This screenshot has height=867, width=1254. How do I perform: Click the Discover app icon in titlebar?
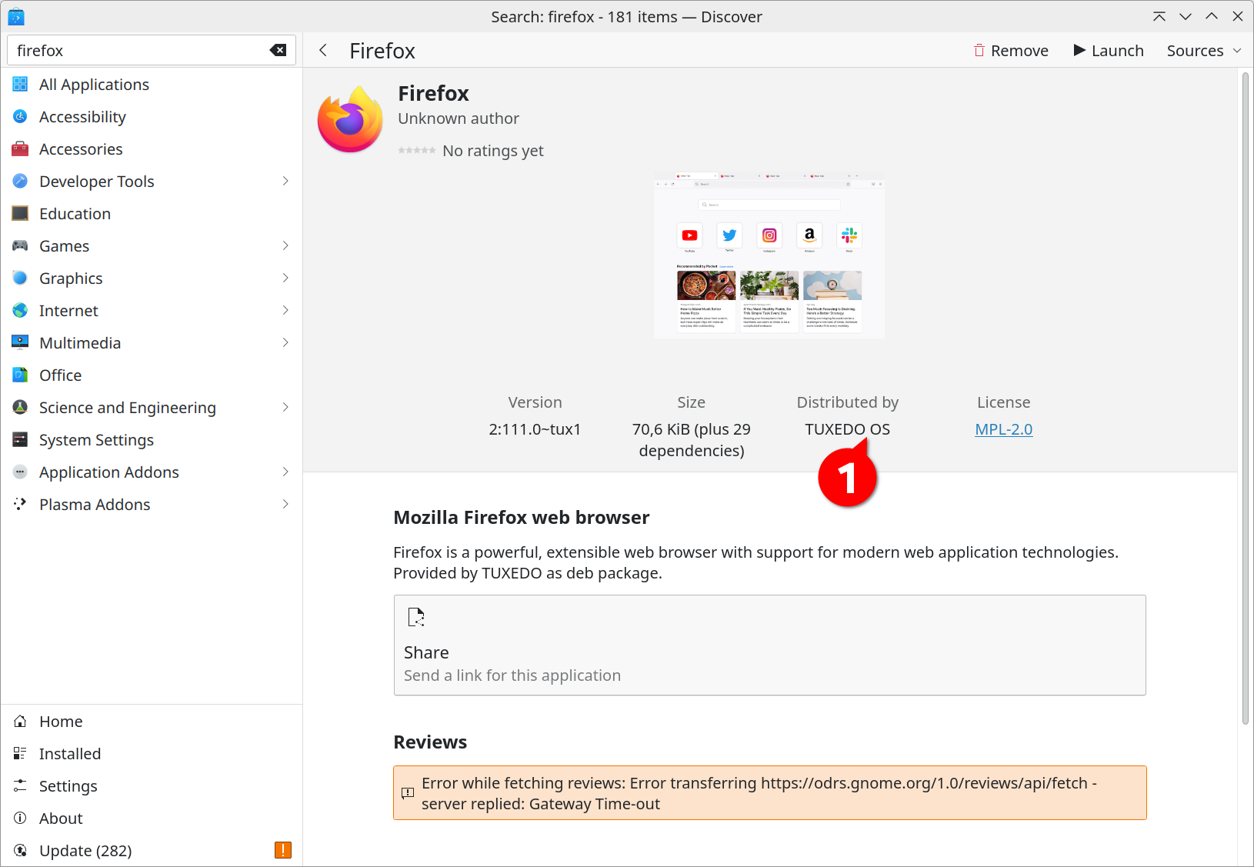pyautogui.click(x=16, y=16)
